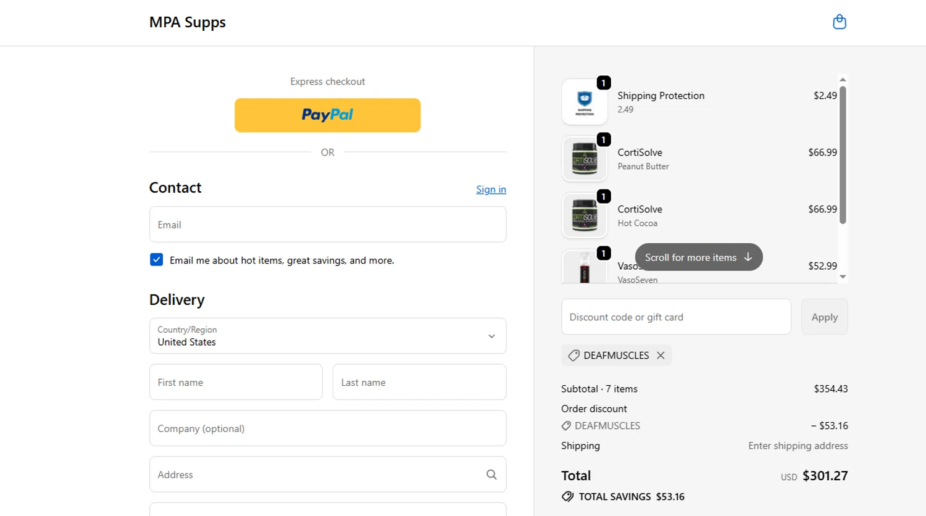Click the quantity badge on Shipping Protection
926x516 pixels.
pyautogui.click(x=604, y=83)
